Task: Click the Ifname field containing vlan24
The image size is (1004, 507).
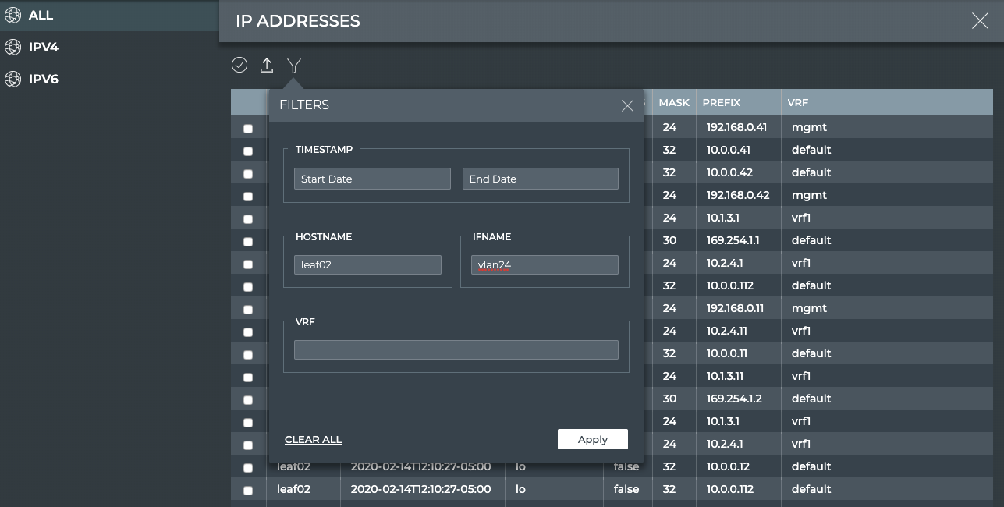Action: tap(545, 265)
